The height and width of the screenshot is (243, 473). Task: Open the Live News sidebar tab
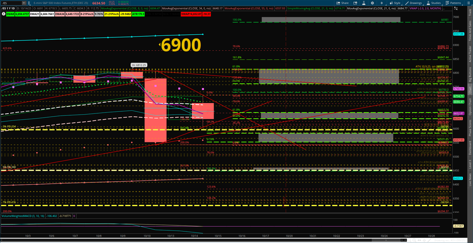click(469, 180)
